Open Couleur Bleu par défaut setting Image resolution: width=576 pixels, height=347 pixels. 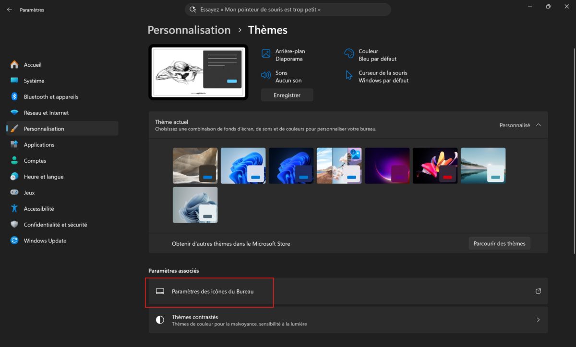[x=371, y=55]
